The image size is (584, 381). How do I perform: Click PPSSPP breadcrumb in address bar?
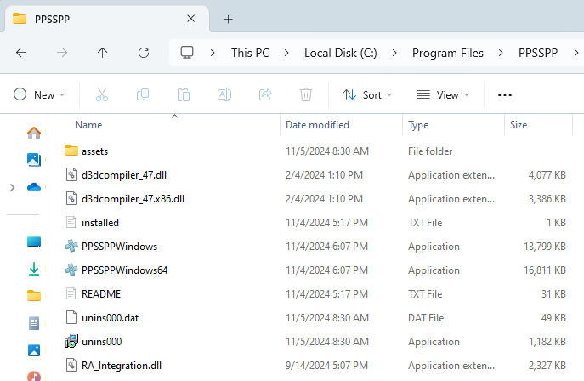pos(538,53)
